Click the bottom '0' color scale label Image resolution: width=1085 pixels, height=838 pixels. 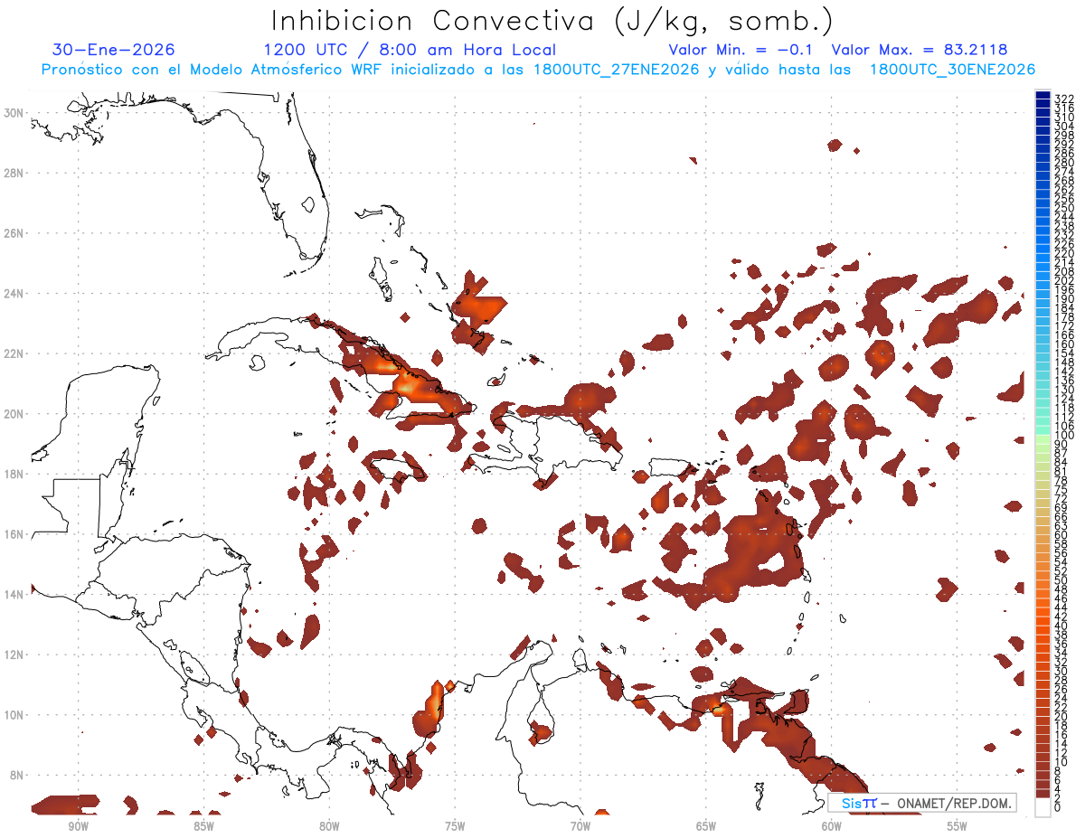[1058, 808]
